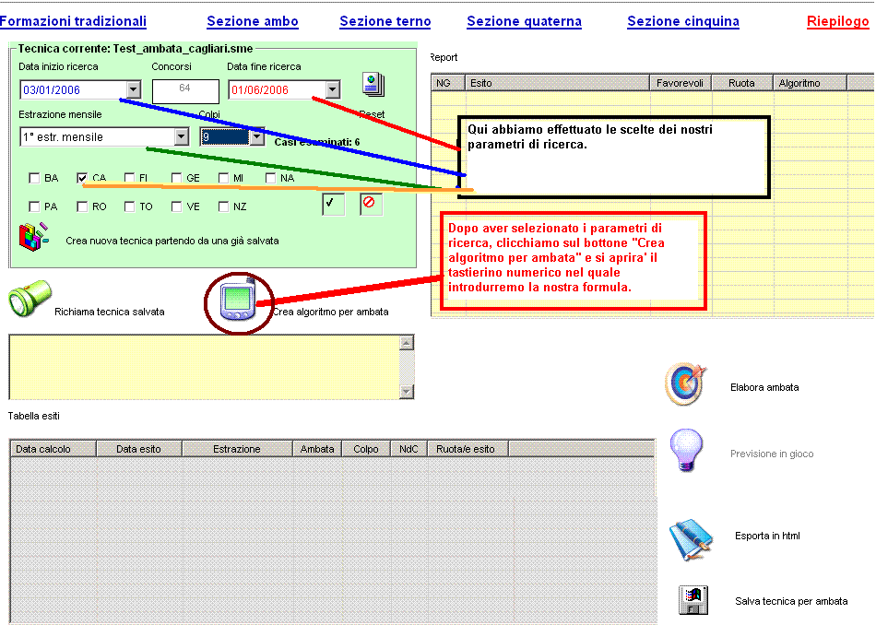Screen dimensions: 876x625
Task: Click the yellow text area scroll up arrow
Action: pos(407,342)
